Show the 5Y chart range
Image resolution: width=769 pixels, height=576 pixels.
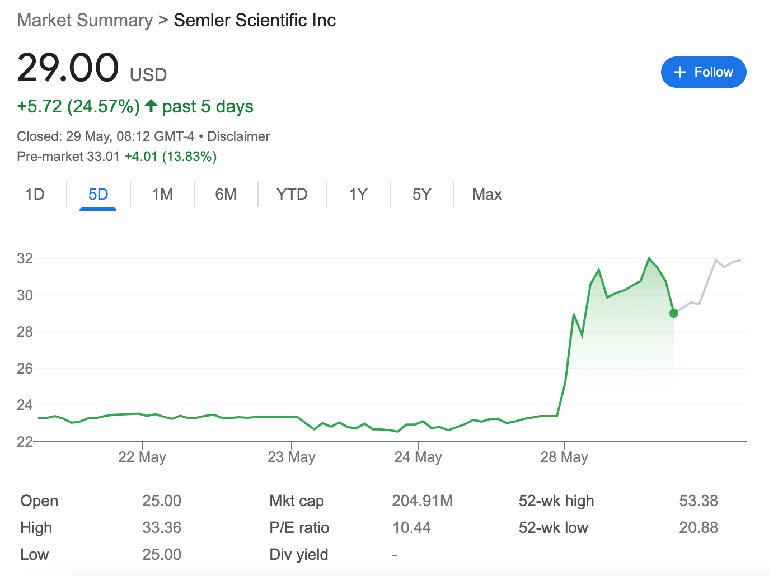[422, 194]
